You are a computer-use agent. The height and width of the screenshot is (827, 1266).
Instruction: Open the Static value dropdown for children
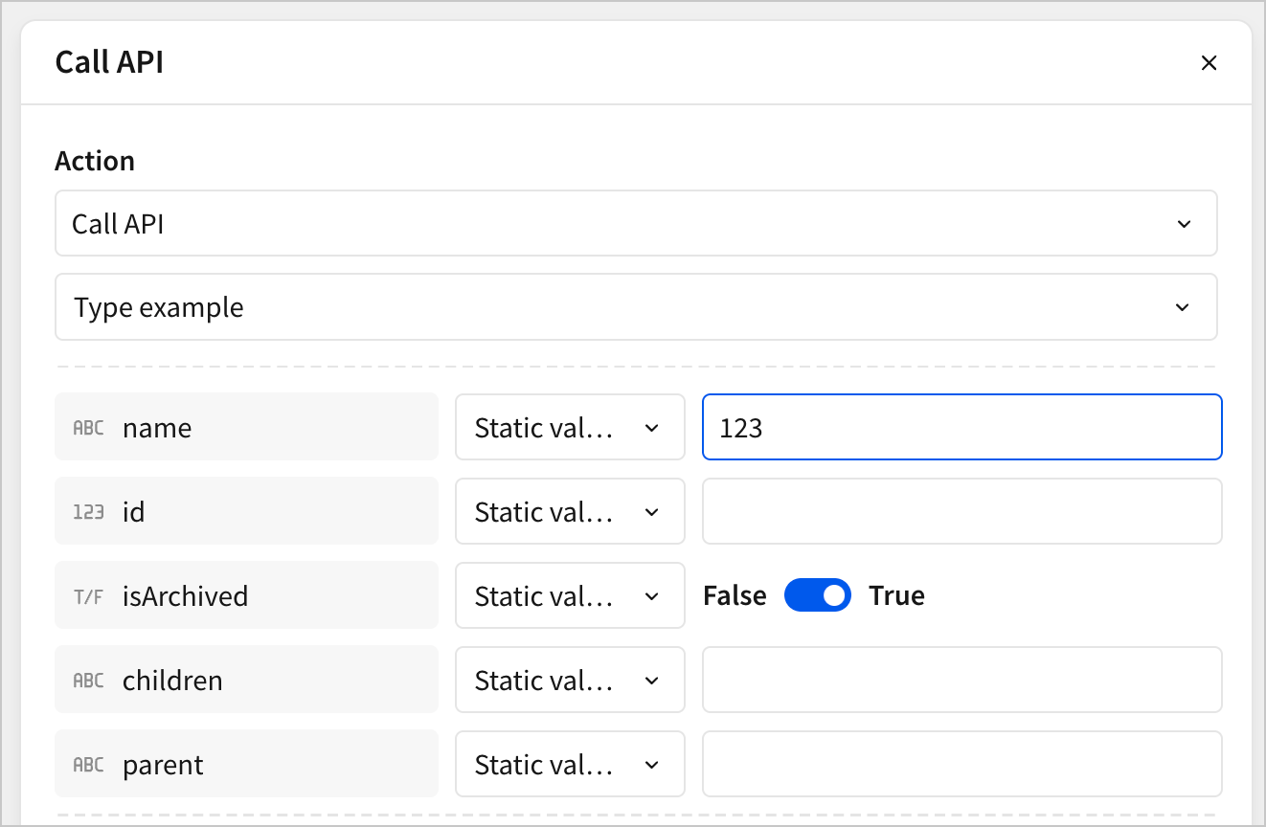[570, 680]
